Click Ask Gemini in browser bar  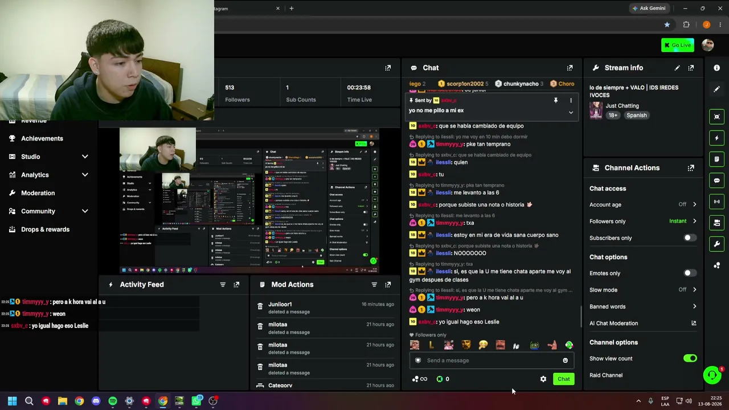649,9
